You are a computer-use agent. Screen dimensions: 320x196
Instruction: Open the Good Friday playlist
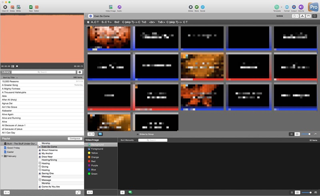[x=14, y=148]
